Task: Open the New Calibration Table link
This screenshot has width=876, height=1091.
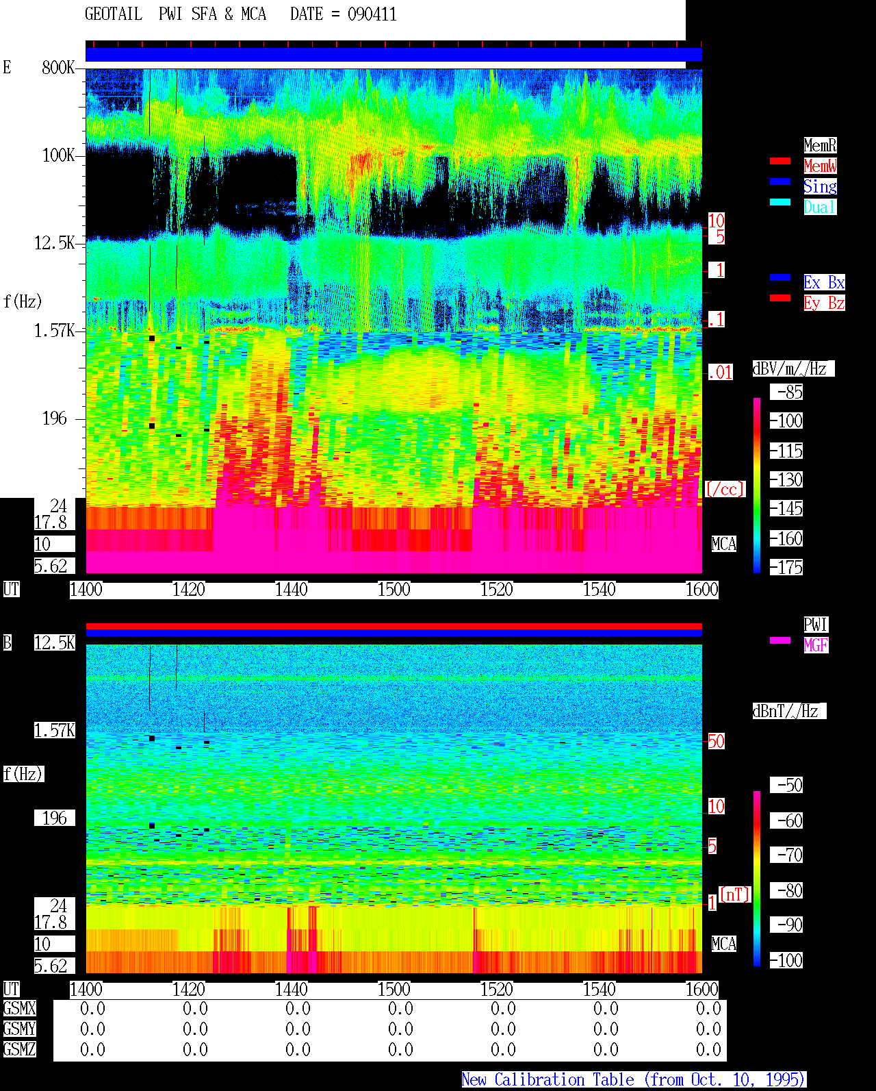Action: coord(634,1080)
